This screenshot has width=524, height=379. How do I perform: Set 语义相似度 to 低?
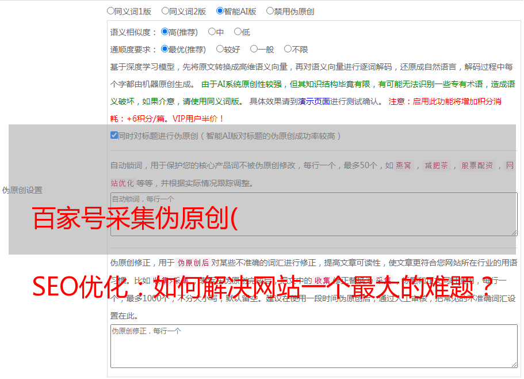coord(238,32)
